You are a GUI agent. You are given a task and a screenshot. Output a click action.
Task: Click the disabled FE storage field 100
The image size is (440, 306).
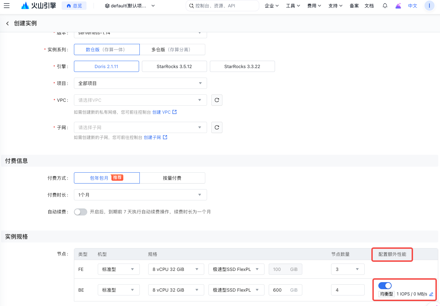pos(286,269)
